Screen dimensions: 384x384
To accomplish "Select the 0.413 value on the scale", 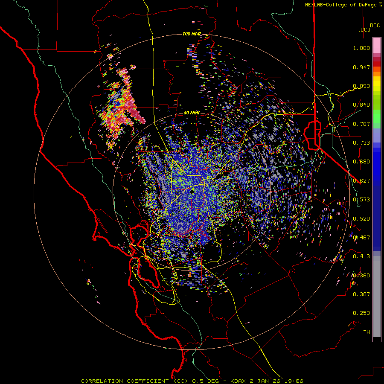I will click(361, 256).
